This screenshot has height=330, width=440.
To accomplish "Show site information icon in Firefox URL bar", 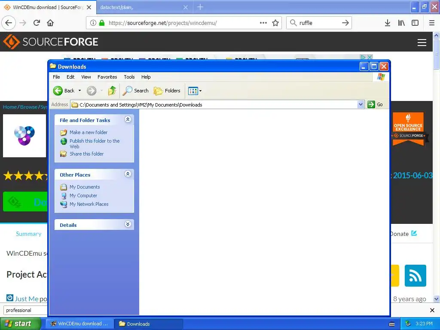I will (x=93, y=23).
